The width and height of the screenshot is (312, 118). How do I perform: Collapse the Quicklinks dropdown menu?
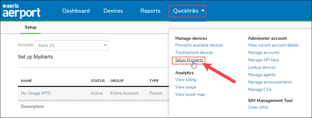coord(187,11)
